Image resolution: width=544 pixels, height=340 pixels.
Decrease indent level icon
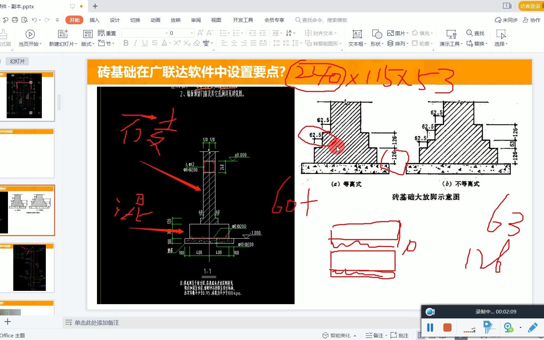[x=253, y=33]
